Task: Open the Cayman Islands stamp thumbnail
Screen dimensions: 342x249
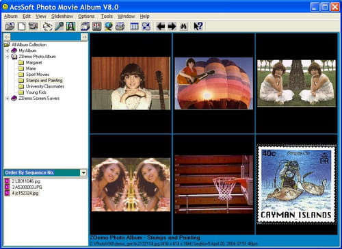Action: 296,185
